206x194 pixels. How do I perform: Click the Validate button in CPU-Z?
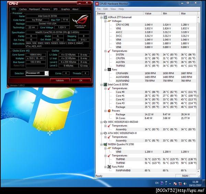coord(60,80)
